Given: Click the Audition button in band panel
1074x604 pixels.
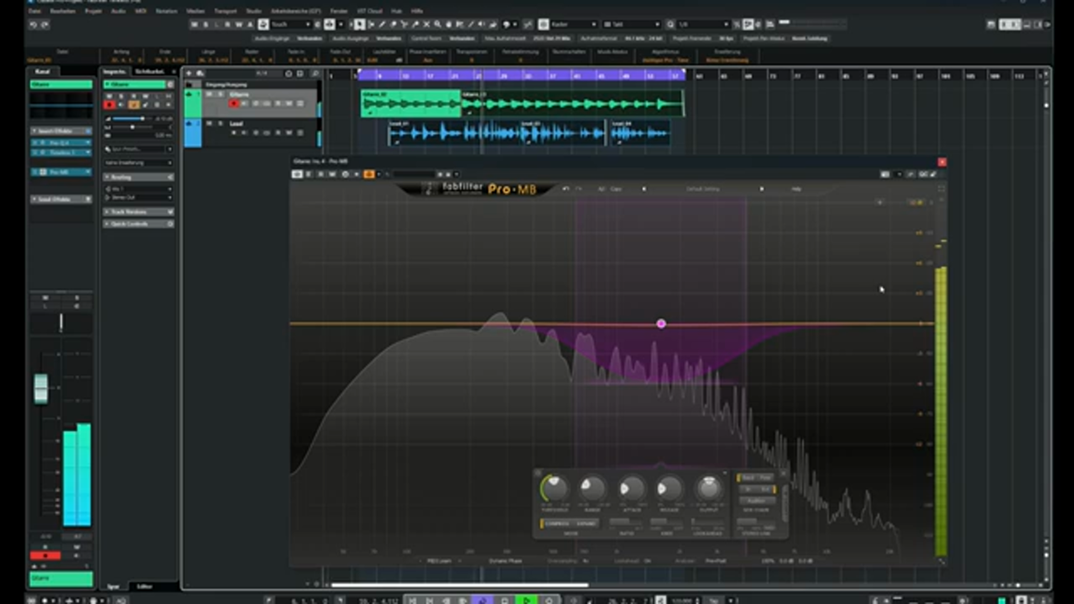Looking at the screenshot, I should tap(756, 501).
